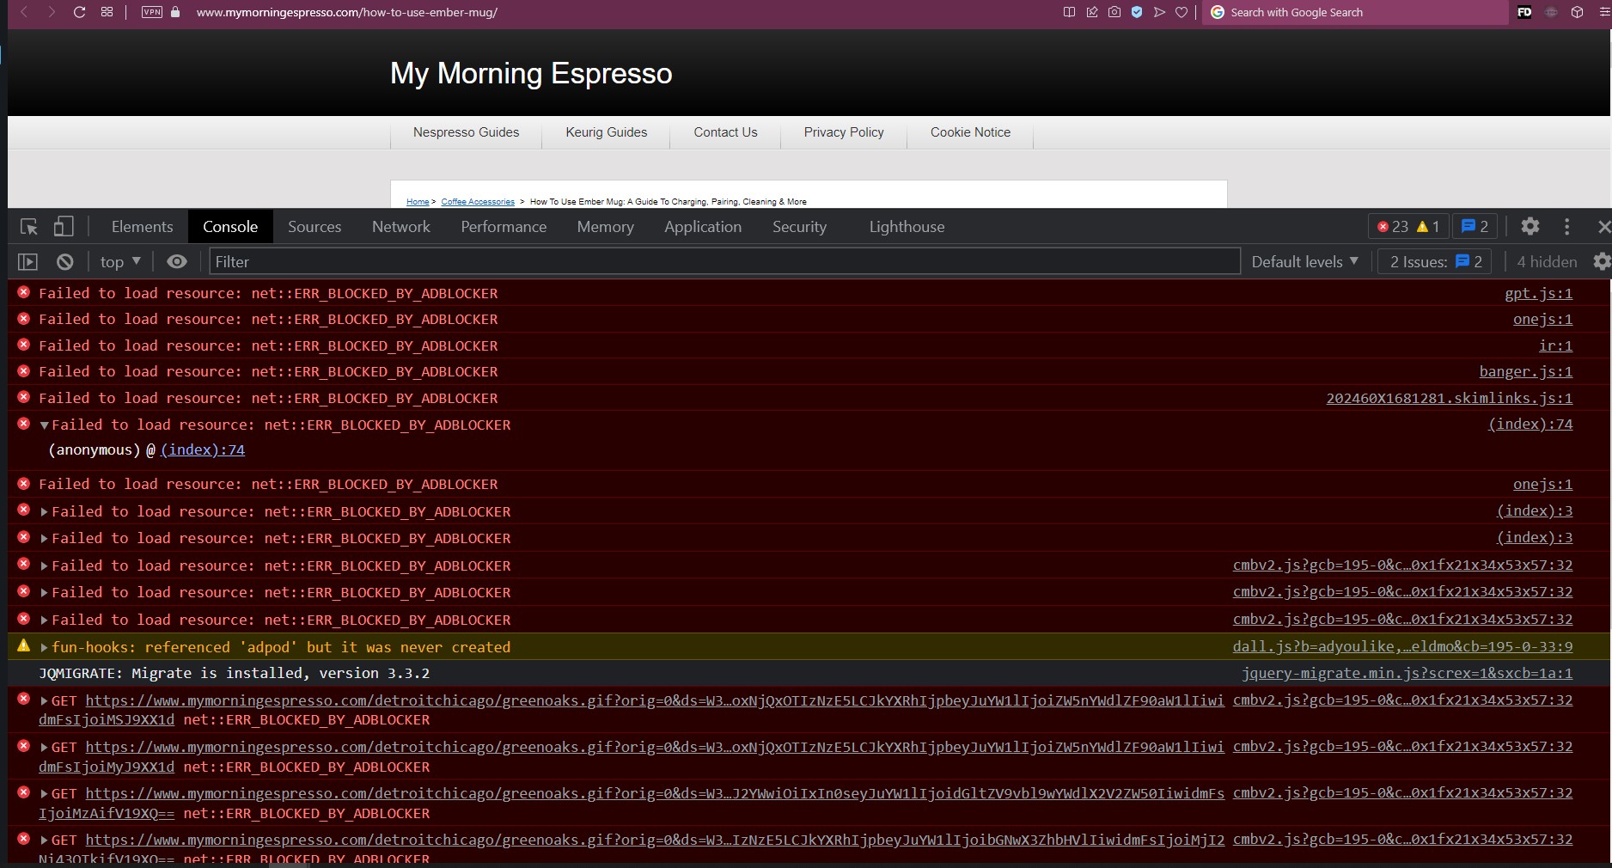The height and width of the screenshot is (868, 1612).
Task: Switch to the Elements tab
Action: point(142,227)
